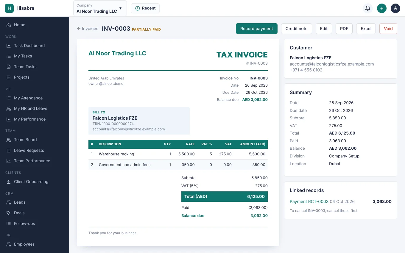Click the Deals tag icon
The image size is (405, 253).
[x=9, y=213]
